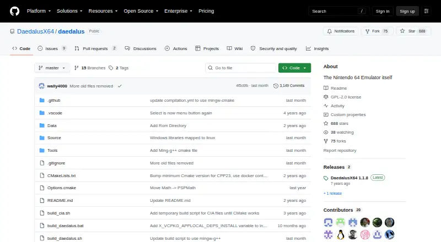This screenshot has width=441, height=242.
Task: Open the appearance settings icon in header
Action: (x=426, y=11)
